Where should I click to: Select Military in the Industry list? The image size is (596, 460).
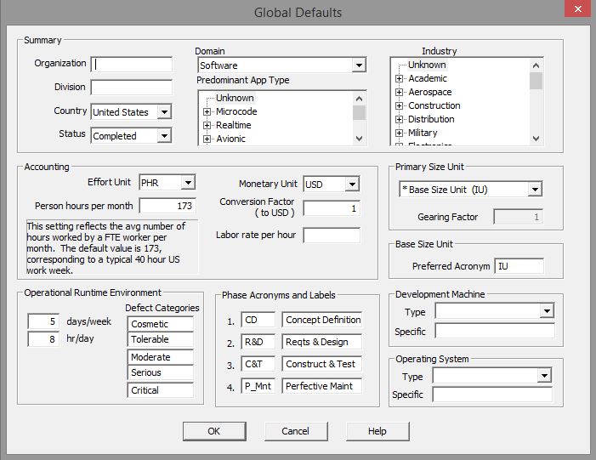pyautogui.click(x=423, y=133)
